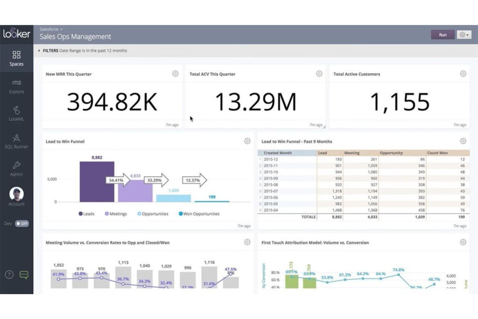Screen dimensions: 478x319
Task: Open gear settings for Meeting Volume chart
Action: pos(247,242)
